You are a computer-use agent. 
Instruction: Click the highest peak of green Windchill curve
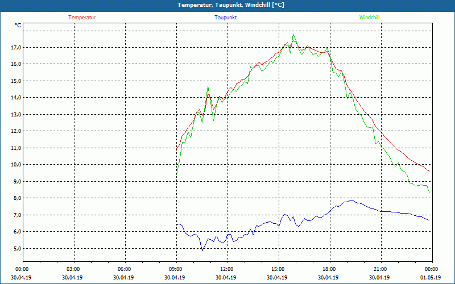click(x=294, y=34)
